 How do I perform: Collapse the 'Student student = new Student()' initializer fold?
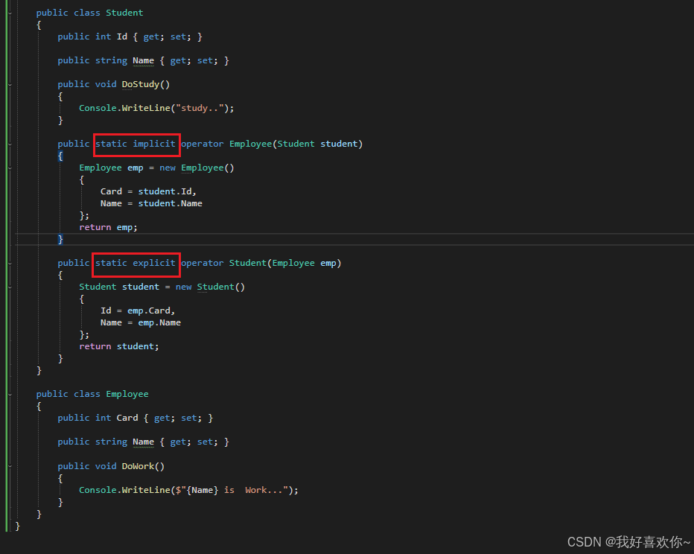(x=10, y=287)
